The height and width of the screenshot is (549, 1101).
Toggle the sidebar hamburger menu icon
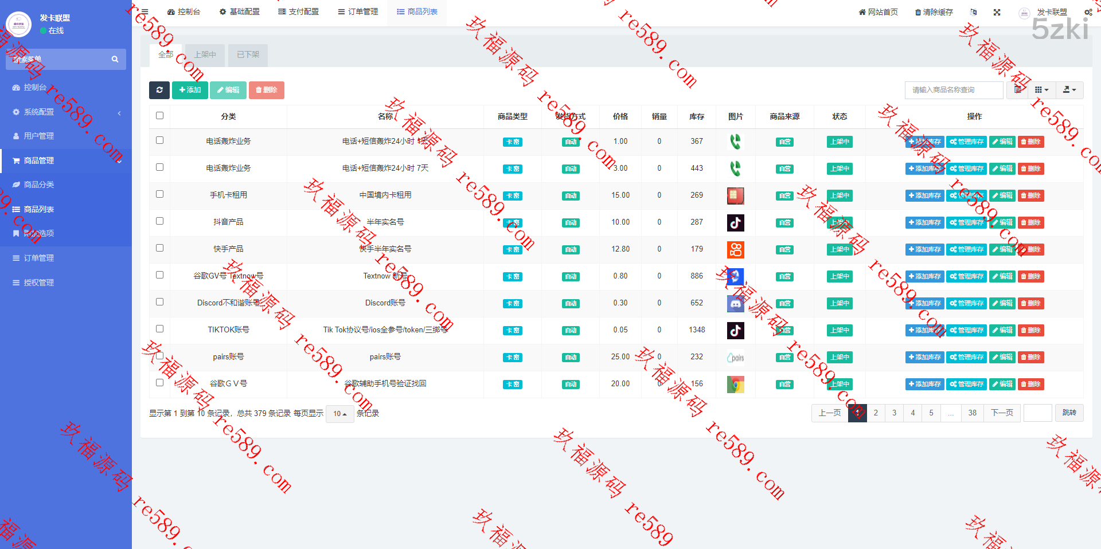[145, 11]
